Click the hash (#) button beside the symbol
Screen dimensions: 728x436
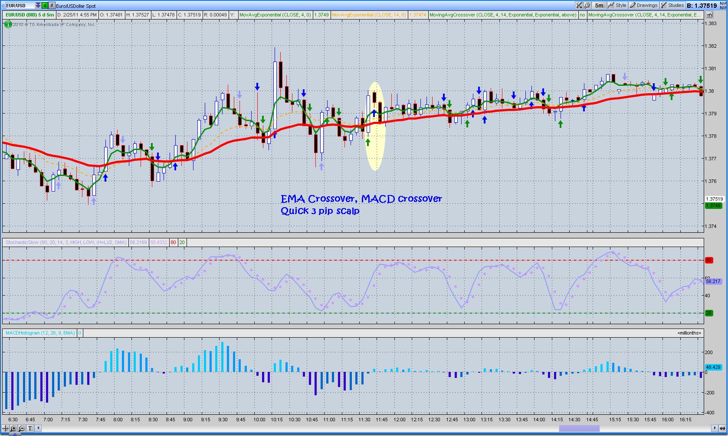(52, 6)
